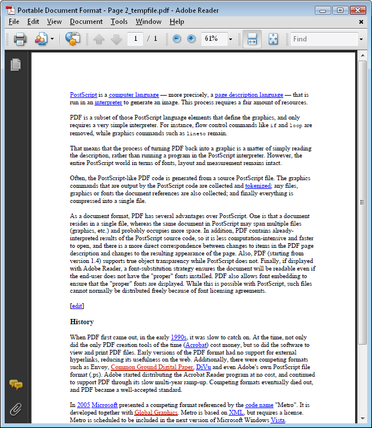Open the Pages panel in sidebar
Screen dimensions: 372x428
[x=16, y=65]
